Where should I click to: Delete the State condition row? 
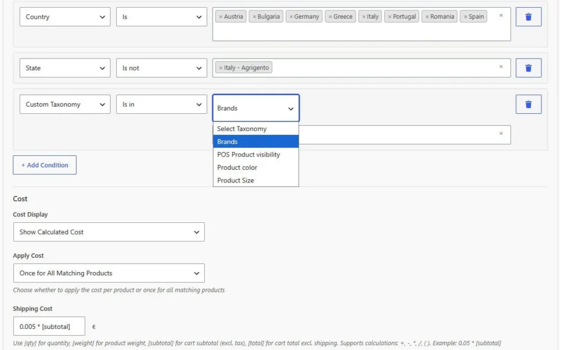click(x=528, y=67)
